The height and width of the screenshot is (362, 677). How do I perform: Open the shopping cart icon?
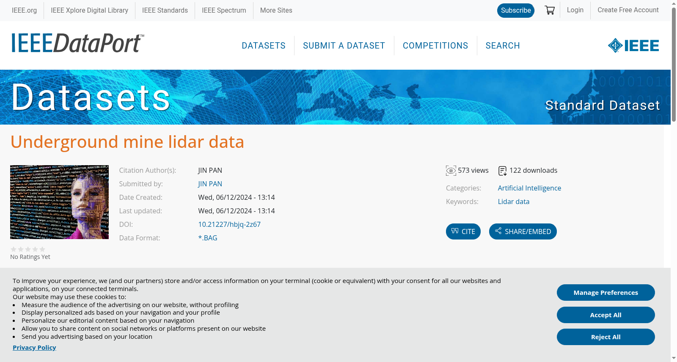(x=550, y=10)
